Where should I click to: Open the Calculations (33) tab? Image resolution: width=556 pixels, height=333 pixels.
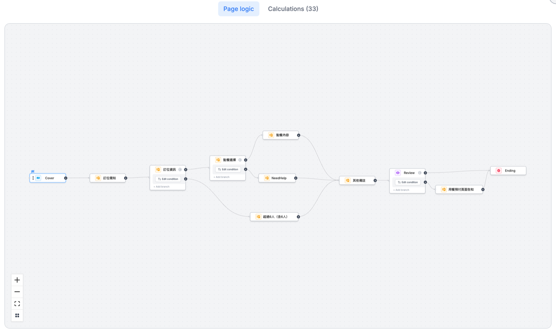pos(293,9)
